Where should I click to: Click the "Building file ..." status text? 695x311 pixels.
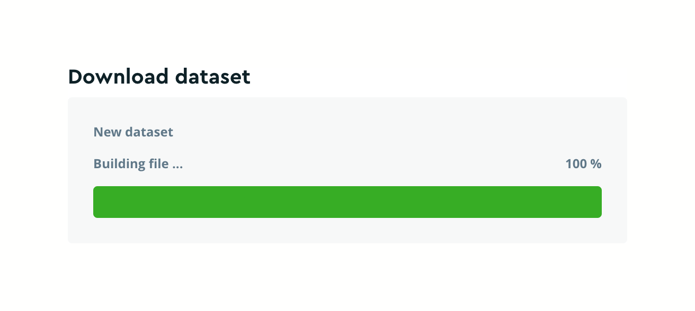138,164
